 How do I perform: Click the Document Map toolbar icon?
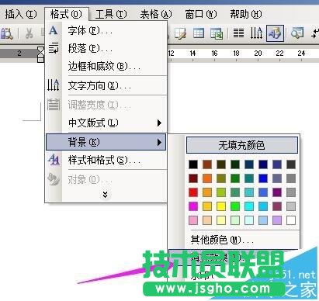coord(297,33)
